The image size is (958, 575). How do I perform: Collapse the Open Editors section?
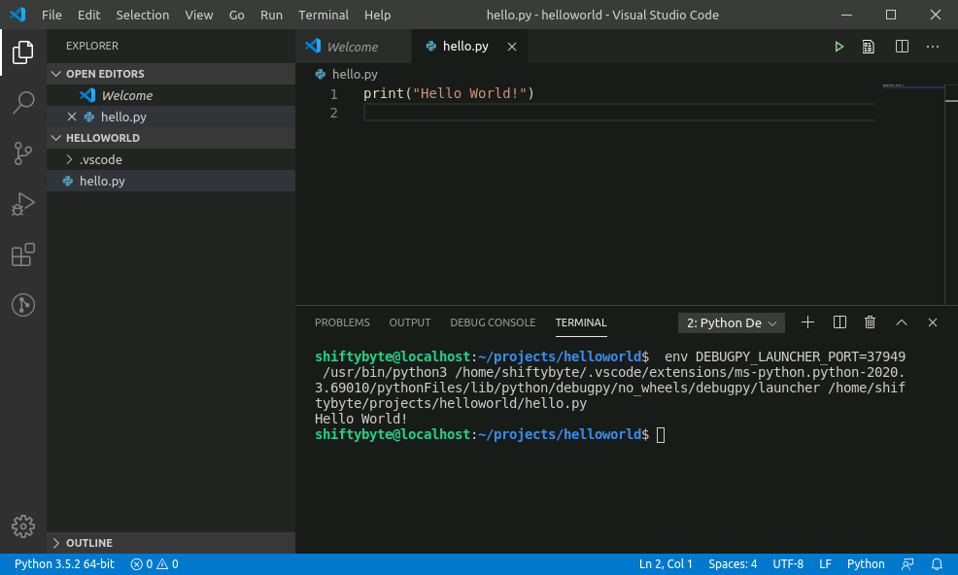[171, 74]
